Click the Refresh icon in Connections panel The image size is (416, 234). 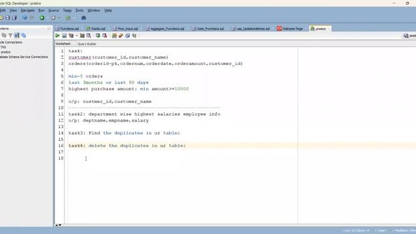[4, 35]
